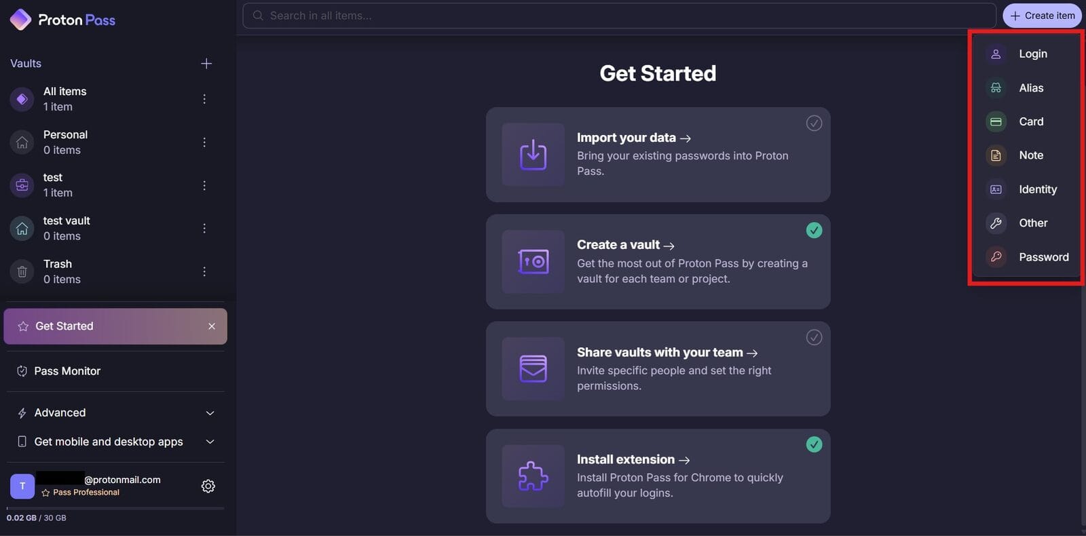Viewport: 1086px width, 536px height.
Task: Click the Get Started star icon
Action: (23, 326)
